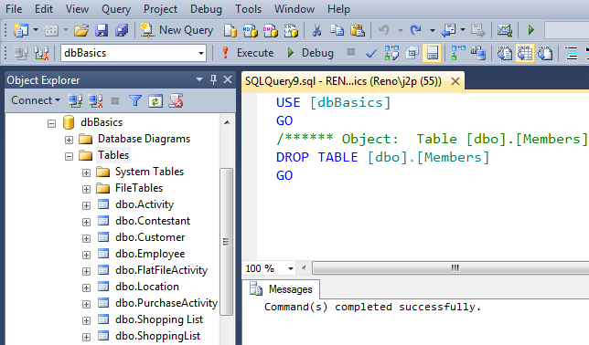
Task: Collapse the Tables folder
Action: click(x=69, y=156)
